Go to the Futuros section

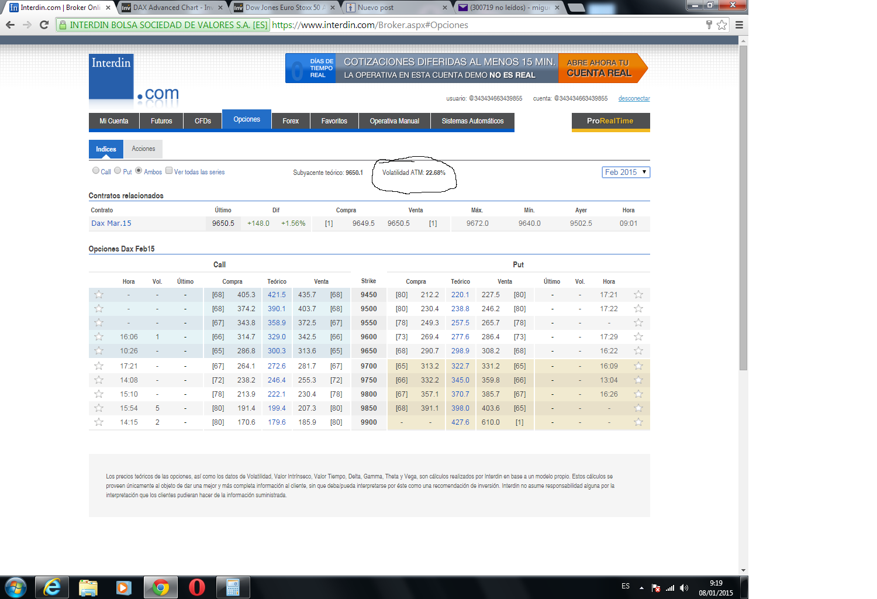[x=161, y=121]
